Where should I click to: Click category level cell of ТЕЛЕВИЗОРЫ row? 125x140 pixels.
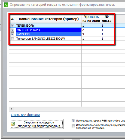tap(91, 26)
